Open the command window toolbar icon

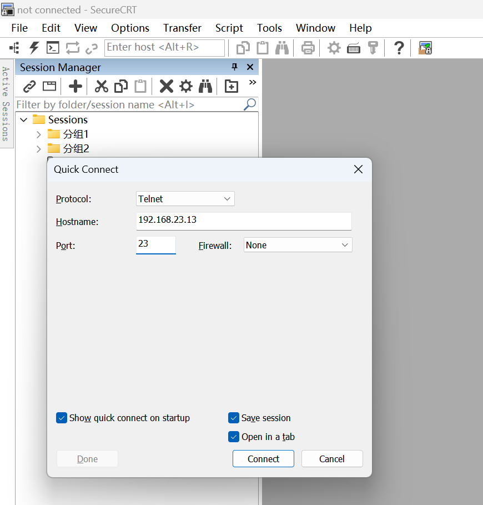pos(53,48)
